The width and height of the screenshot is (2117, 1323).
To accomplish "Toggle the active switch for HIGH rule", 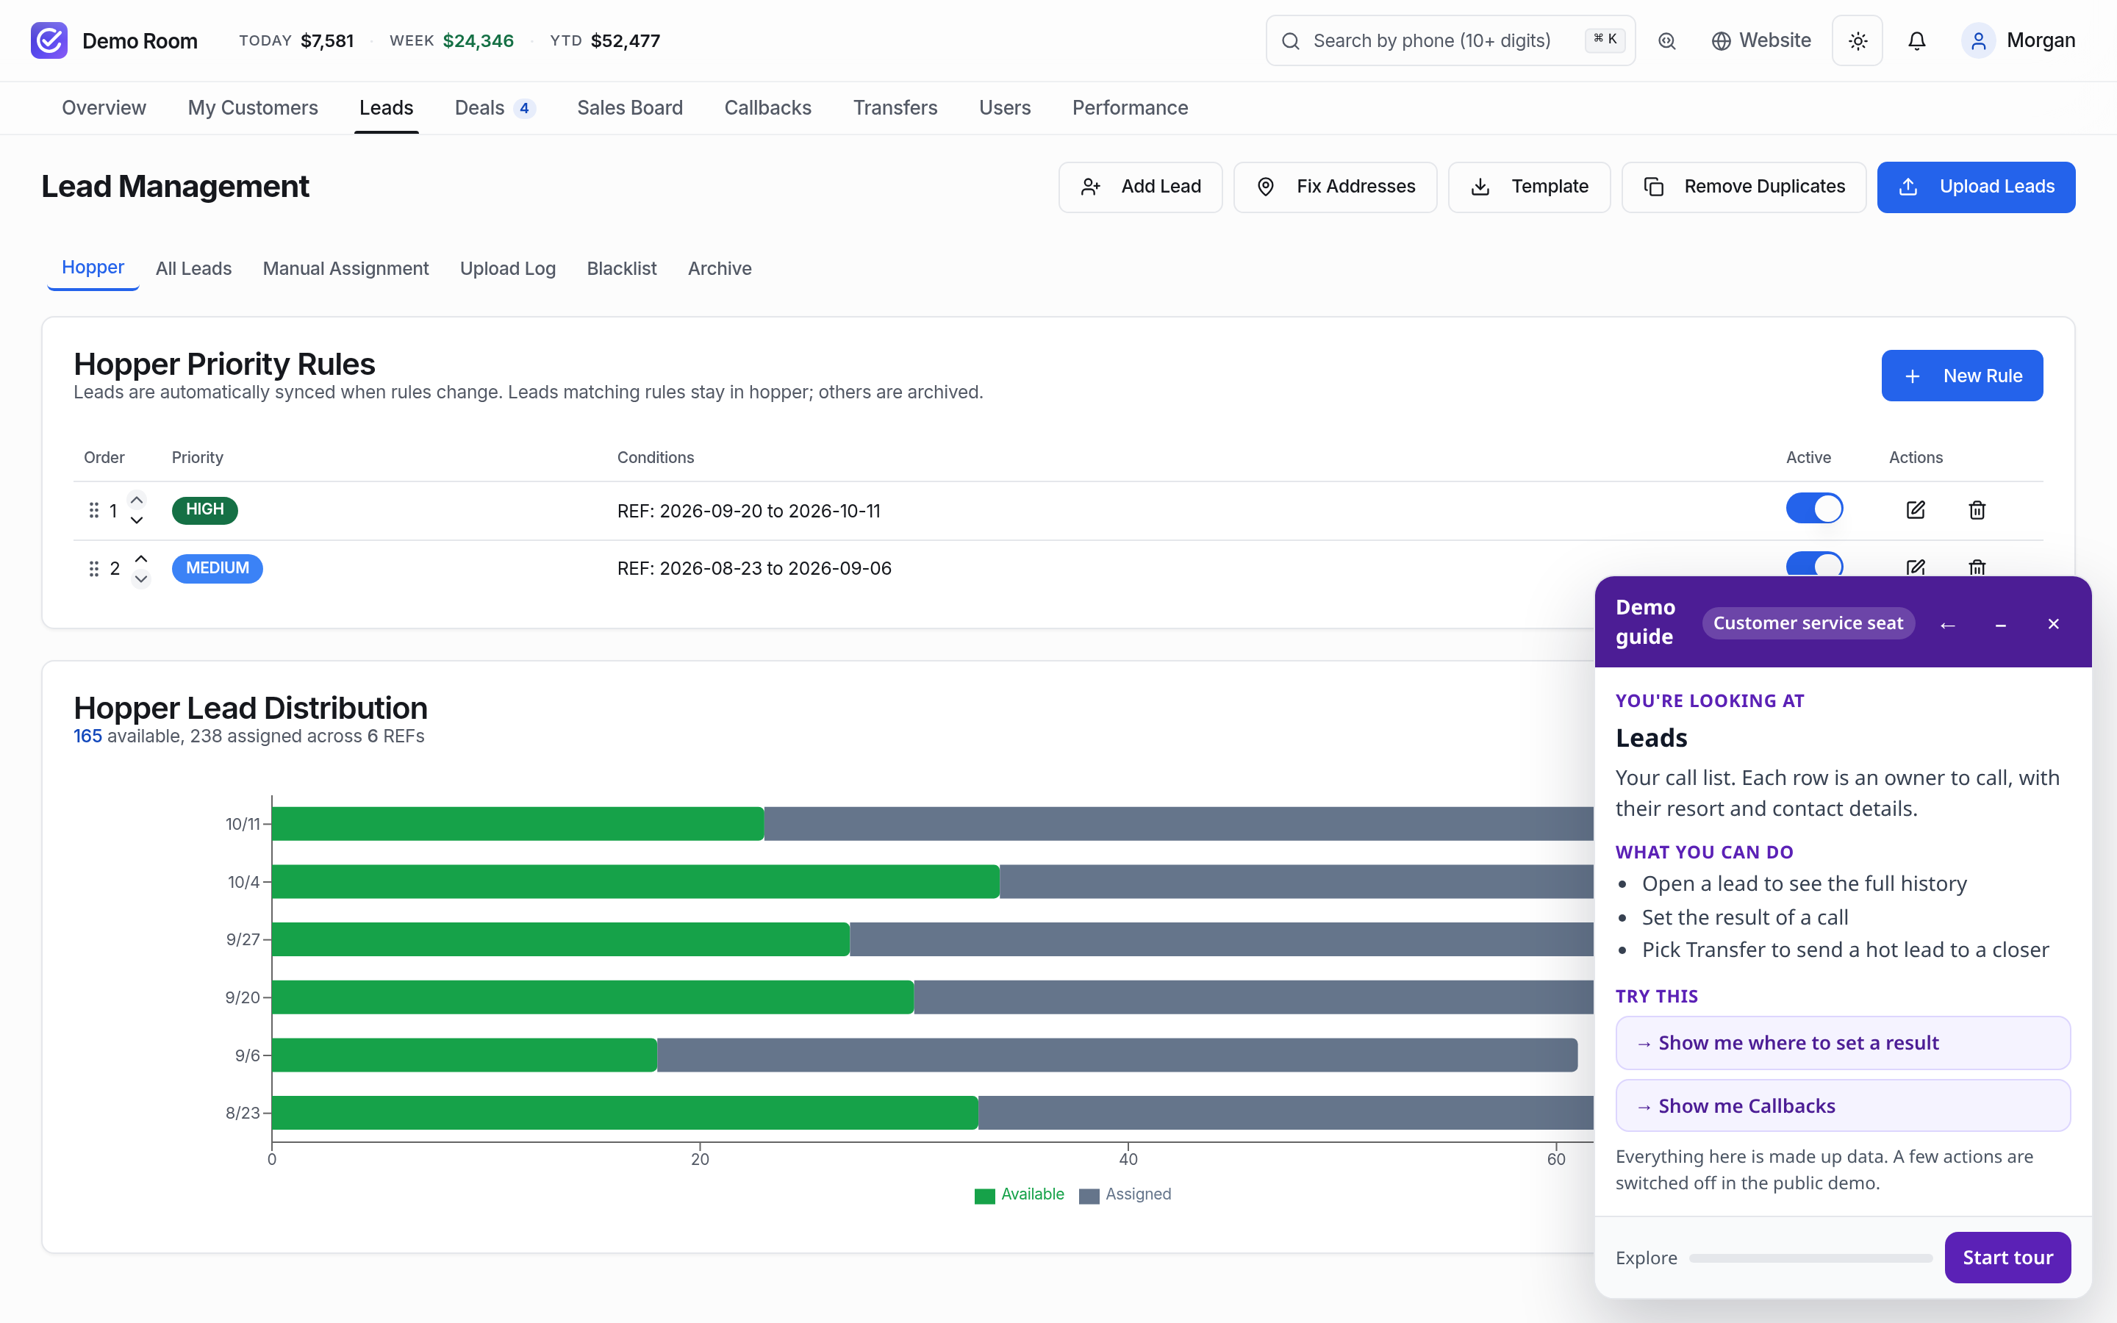I will [x=1814, y=509].
